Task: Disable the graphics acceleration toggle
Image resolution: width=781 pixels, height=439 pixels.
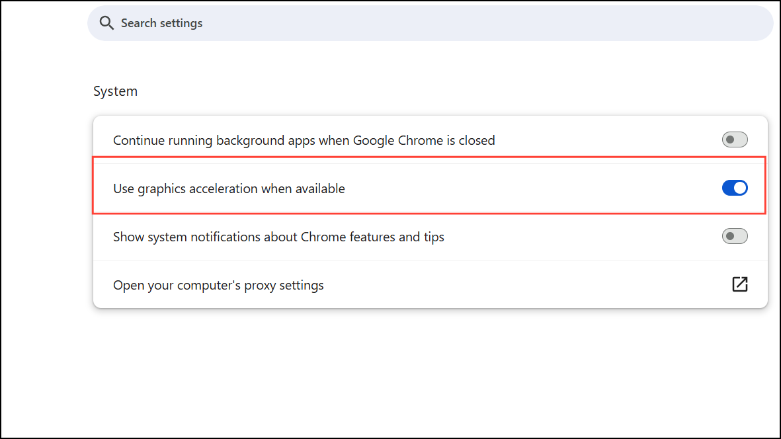Action: point(734,188)
